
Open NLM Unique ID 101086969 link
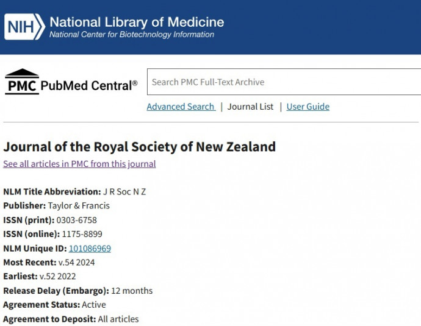[x=90, y=249]
